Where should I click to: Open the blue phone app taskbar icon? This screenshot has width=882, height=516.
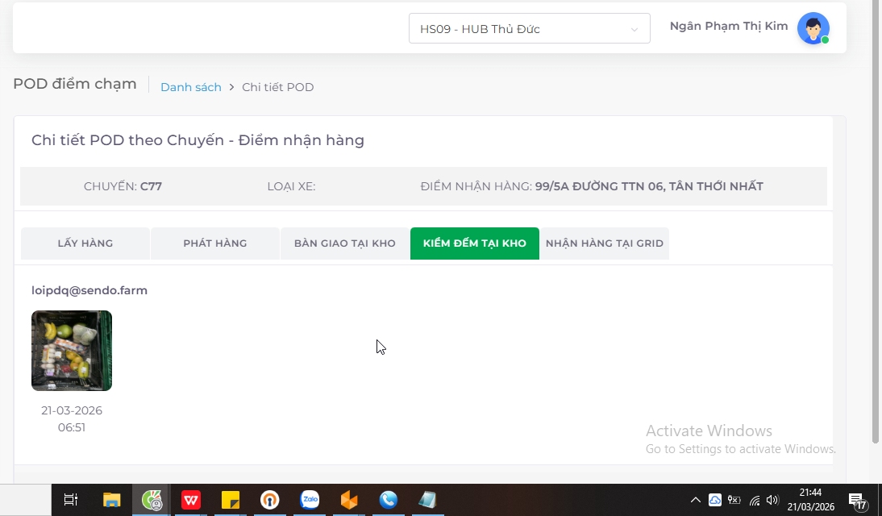pos(388,500)
